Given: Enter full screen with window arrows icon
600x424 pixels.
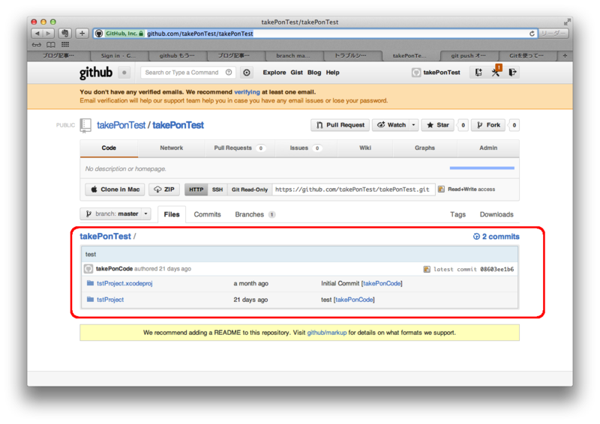Looking at the screenshot, I should pyautogui.click(x=567, y=22).
